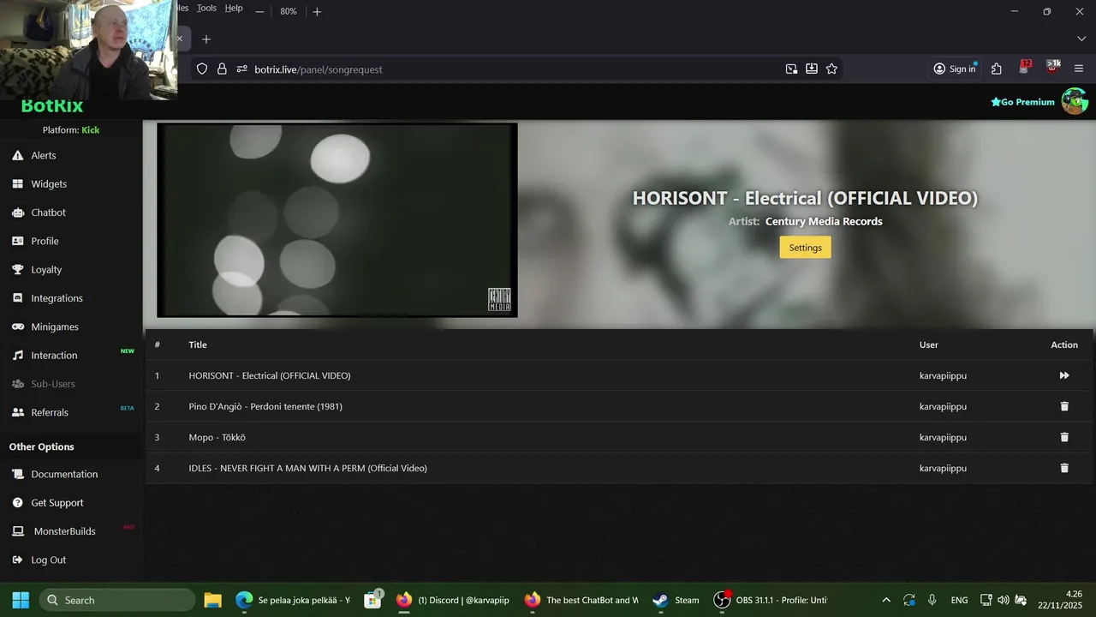Image resolution: width=1096 pixels, height=617 pixels.
Task: Open the Profile card icon
Action: tap(17, 241)
